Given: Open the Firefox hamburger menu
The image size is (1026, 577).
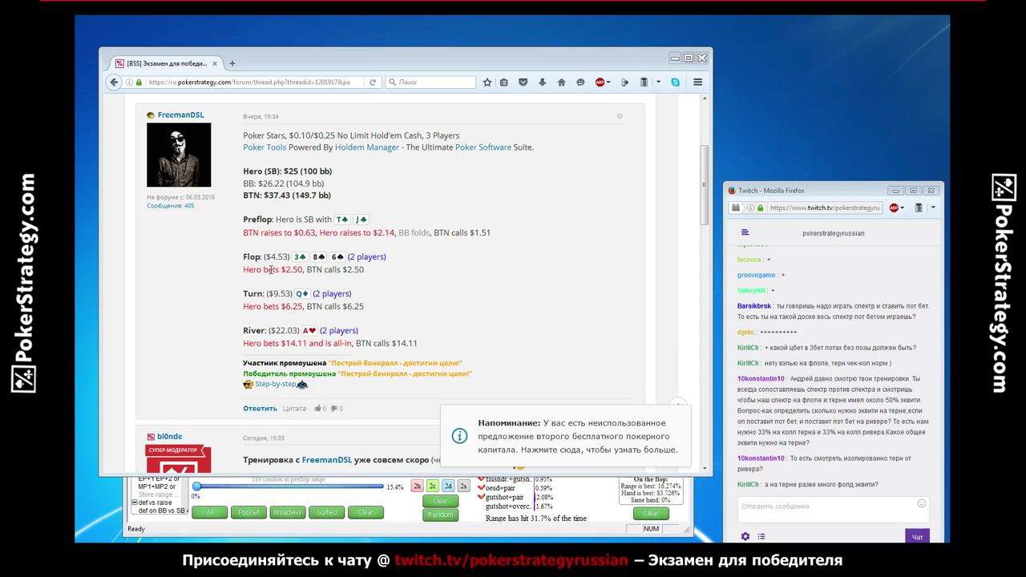Looking at the screenshot, I should coord(697,82).
